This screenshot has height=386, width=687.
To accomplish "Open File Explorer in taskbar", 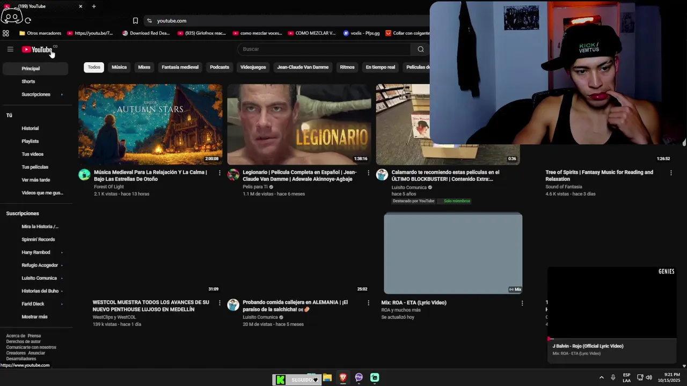I will tap(327, 377).
